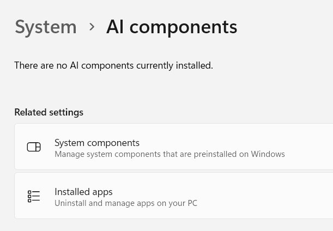Screen dimensions: 333x231
Task: Click the word 'AI' in page title
Action: click(x=116, y=27)
